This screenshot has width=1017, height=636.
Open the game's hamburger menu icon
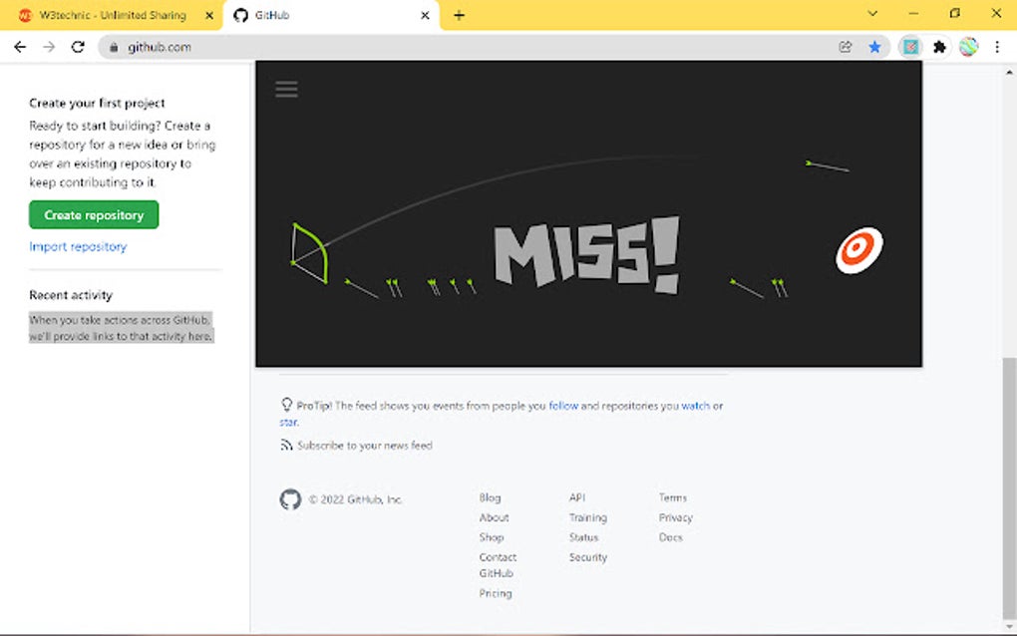pos(286,89)
